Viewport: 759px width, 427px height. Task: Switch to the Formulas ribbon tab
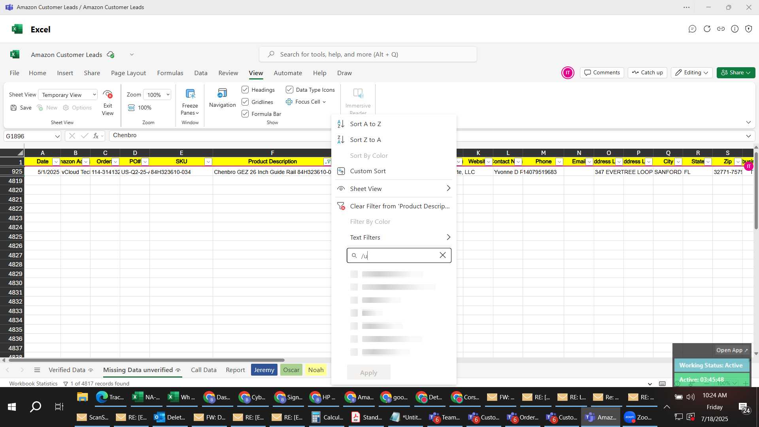click(x=170, y=73)
